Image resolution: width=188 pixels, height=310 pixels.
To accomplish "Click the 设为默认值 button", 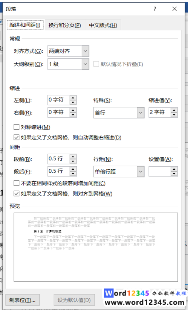I will tap(74, 300).
